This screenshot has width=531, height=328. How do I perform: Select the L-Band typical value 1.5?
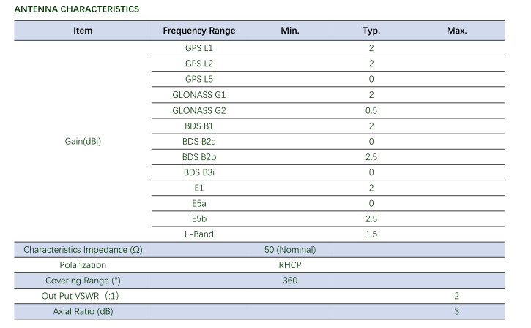pos(371,234)
